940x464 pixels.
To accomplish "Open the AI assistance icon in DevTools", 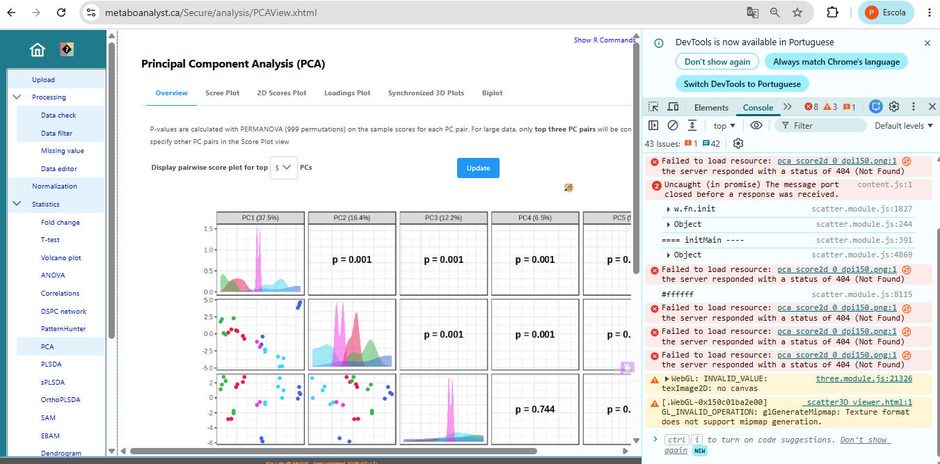I will 876,106.
